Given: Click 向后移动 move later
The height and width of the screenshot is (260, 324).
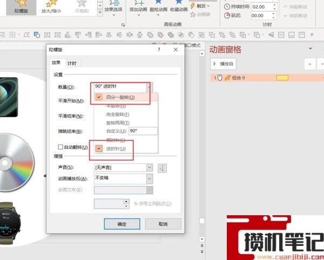Looking at the screenshot, I should tap(295, 16).
